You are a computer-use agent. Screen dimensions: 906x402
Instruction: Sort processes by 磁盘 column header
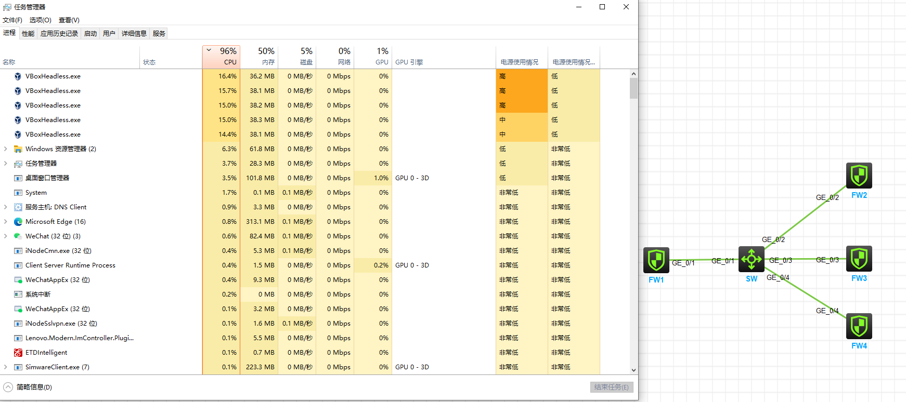point(297,57)
